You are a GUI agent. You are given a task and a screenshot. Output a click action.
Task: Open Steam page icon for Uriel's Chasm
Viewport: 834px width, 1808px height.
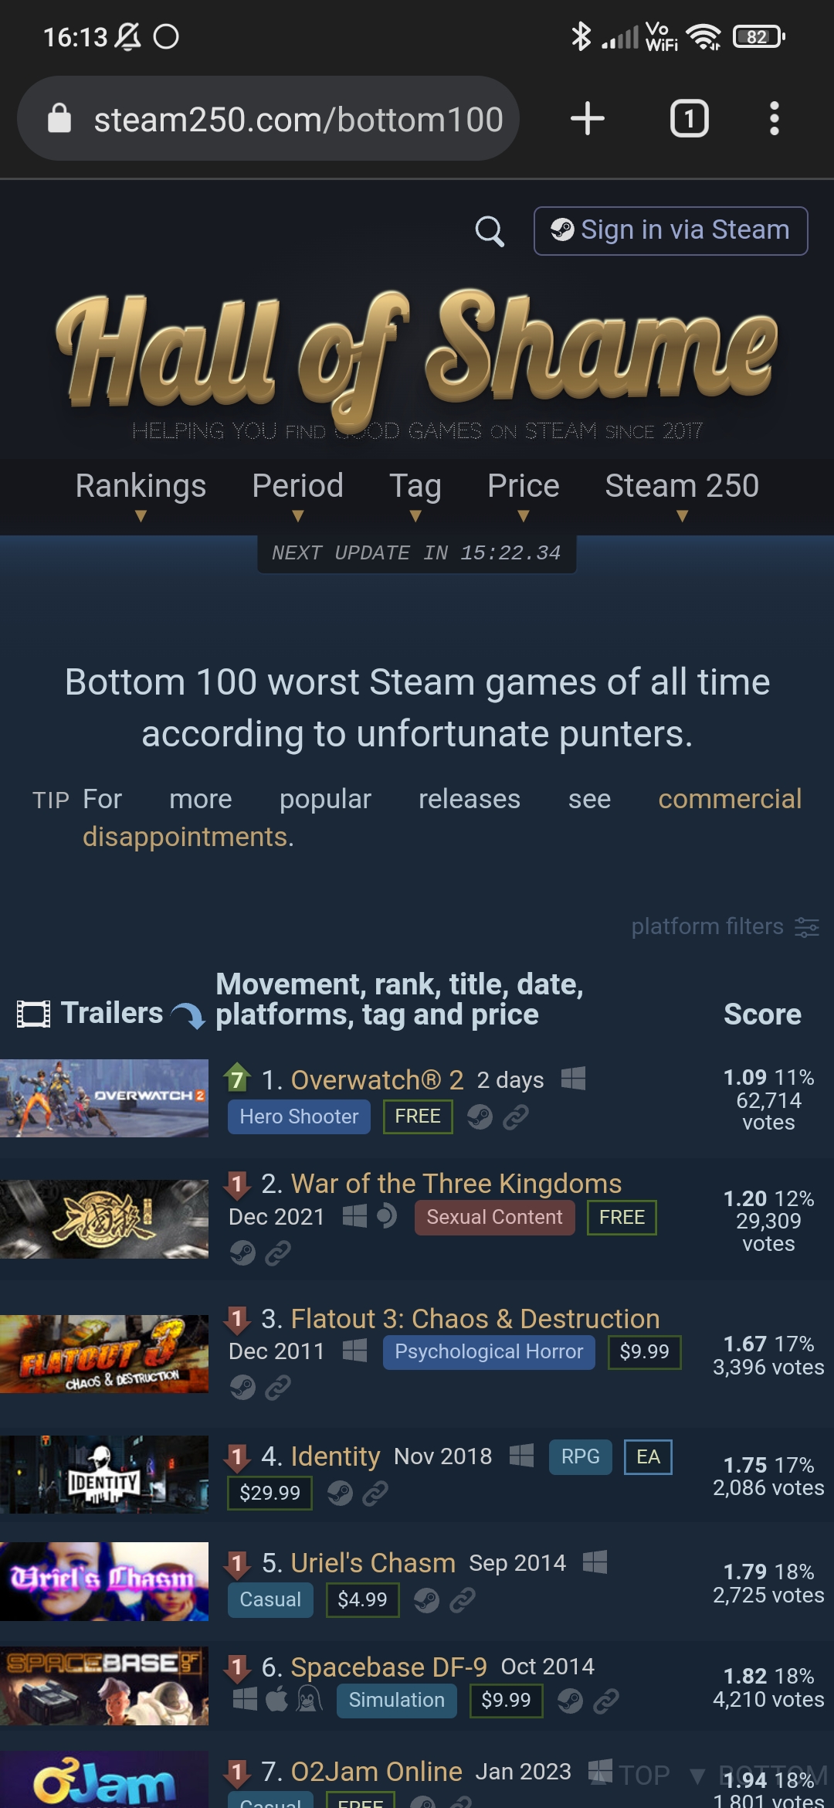point(426,1599)
